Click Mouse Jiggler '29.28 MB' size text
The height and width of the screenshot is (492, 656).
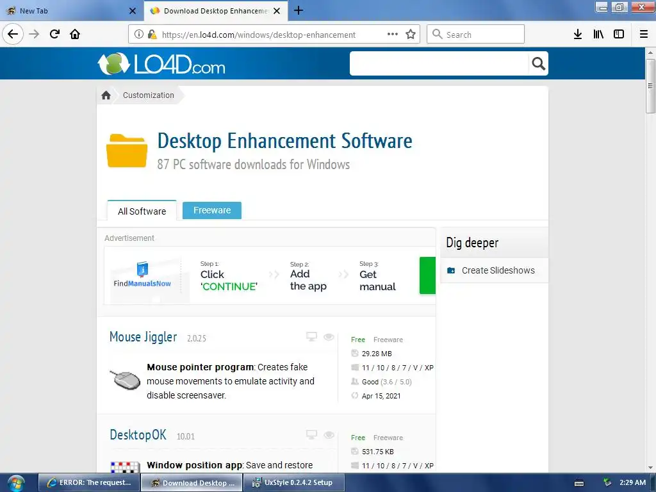coord(377,354)
